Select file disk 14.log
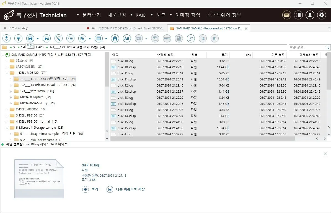331x213 pixels. [x=125, y=110]
